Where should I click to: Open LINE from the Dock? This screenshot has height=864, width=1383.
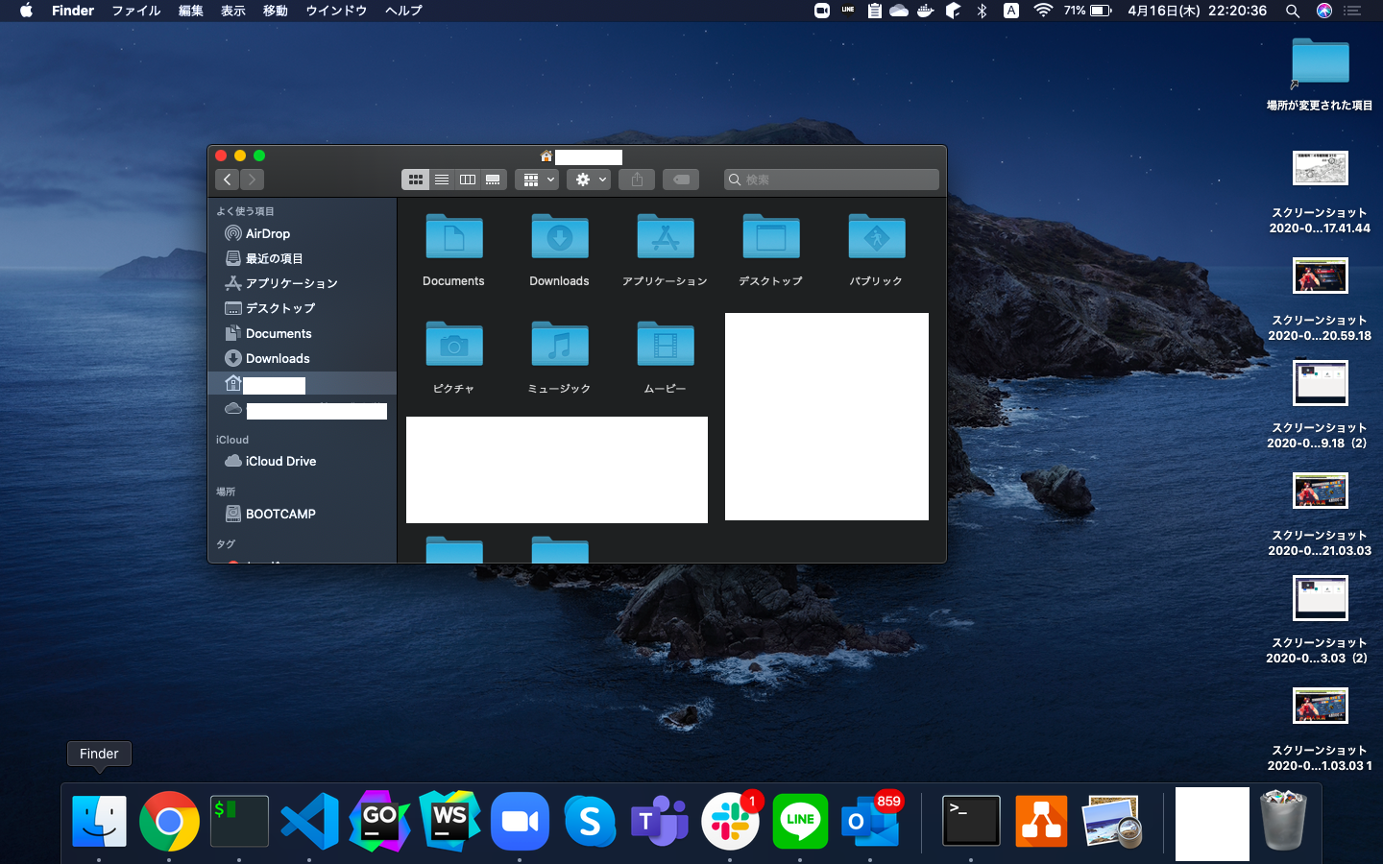point(800,821)
